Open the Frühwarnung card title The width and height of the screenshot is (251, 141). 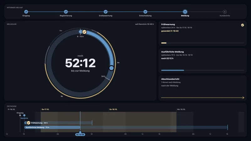click(x=168, y=24)
